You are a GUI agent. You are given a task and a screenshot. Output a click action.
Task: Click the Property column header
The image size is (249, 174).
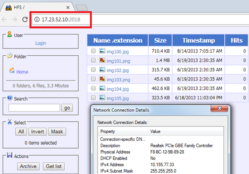[123, 131]
